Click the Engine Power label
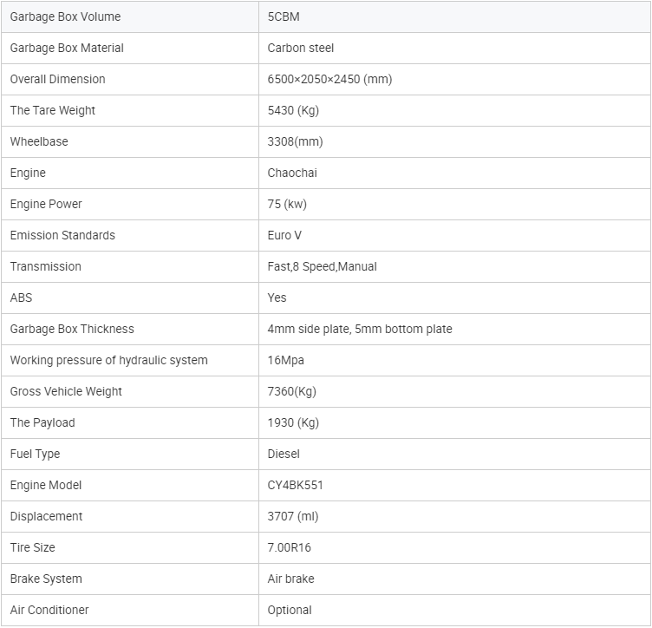Image resolution: width=652 pixels, height=628 pixels. (x=46, y=204)
